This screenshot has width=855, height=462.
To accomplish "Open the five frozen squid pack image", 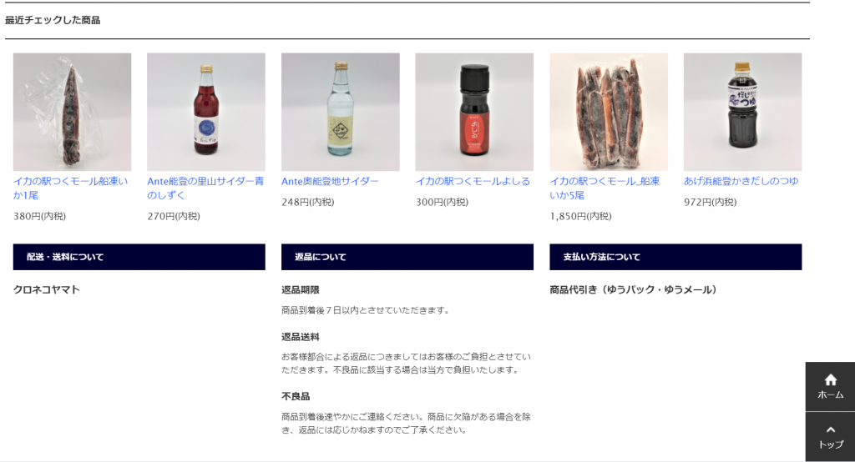I will (x=609, y=112).
